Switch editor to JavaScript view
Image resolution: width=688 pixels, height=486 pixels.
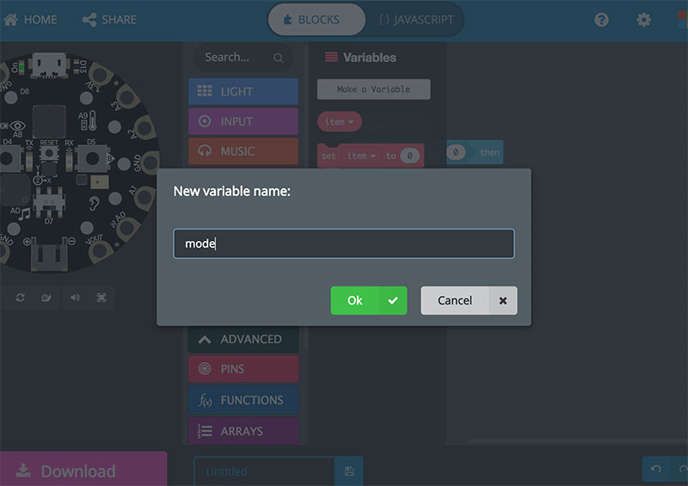click(x=416, y=20)
